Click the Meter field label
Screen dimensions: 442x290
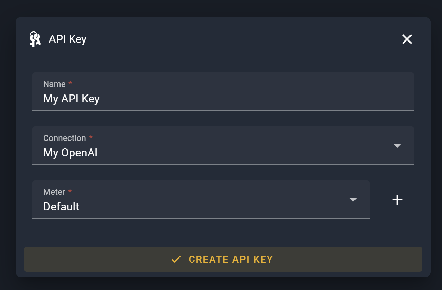click(x=54, y=192)
